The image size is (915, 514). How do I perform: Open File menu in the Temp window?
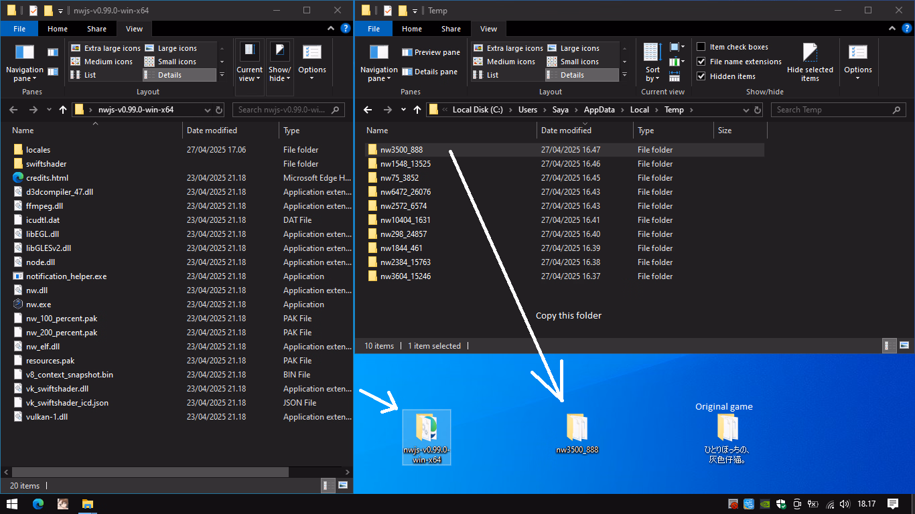pyautogui.click(x=374, y=29)
